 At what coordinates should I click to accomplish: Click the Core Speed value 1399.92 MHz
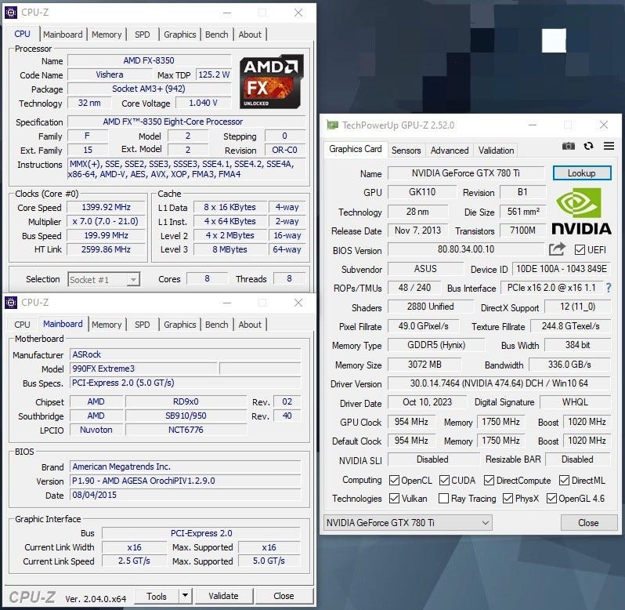point(106,208)
